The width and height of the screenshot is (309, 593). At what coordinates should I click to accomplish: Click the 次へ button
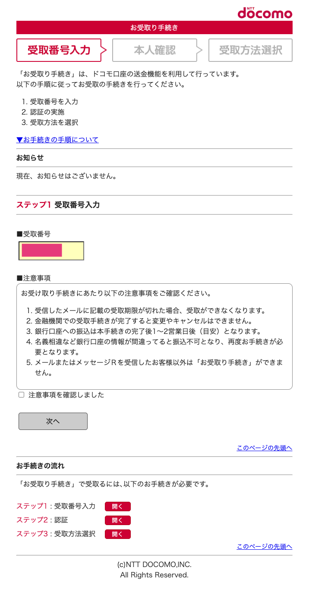click(x=53, y=421)
